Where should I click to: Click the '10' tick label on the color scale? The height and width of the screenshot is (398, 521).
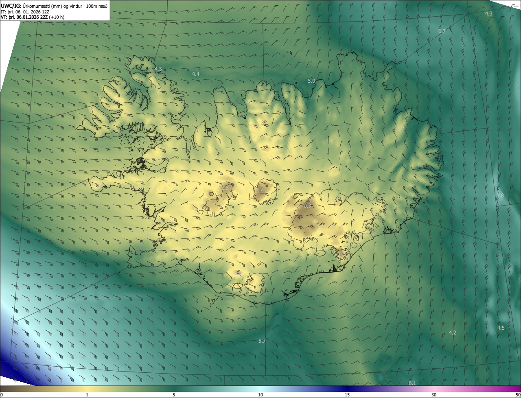pos(260,395)
